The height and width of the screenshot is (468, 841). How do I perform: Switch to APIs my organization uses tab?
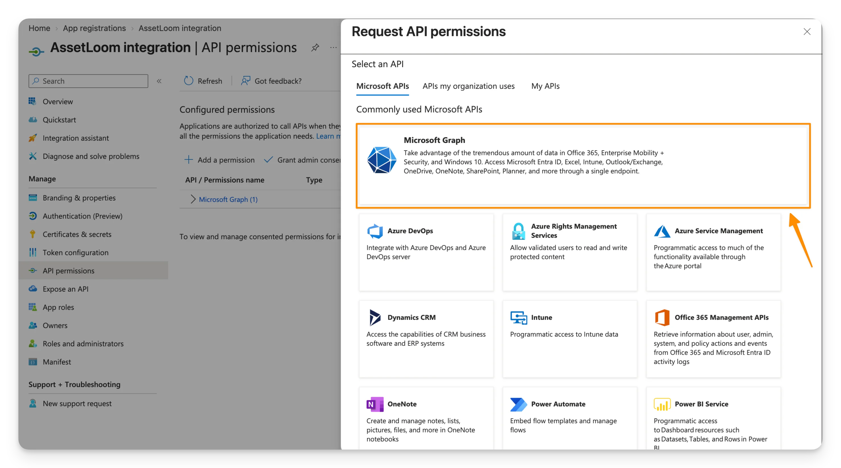468,86
